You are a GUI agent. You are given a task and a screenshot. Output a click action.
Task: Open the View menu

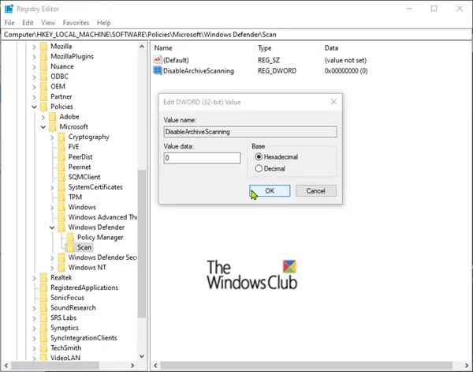(48, 23)
